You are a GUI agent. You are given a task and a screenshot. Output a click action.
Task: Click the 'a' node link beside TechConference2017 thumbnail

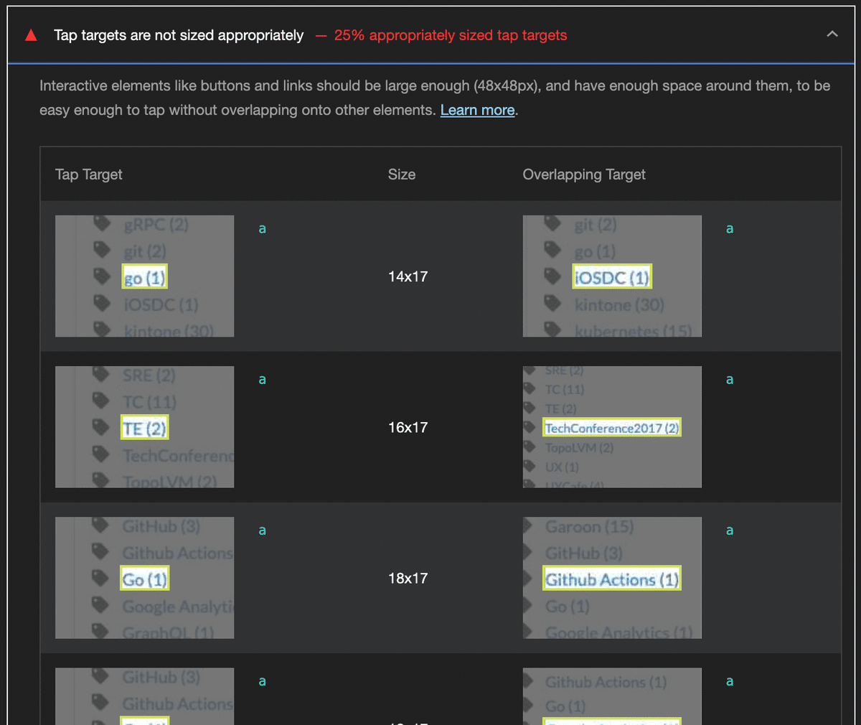tap(730, 380)
